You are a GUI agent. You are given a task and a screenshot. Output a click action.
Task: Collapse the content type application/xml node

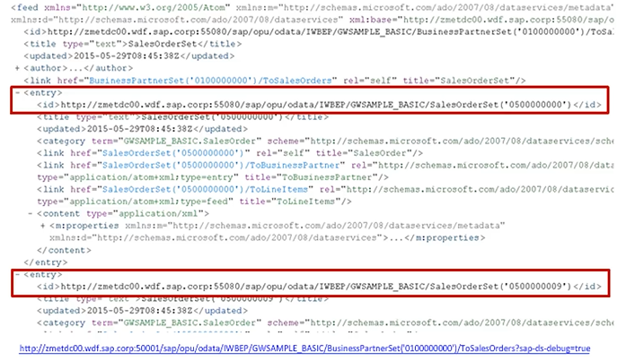point(31,214)
